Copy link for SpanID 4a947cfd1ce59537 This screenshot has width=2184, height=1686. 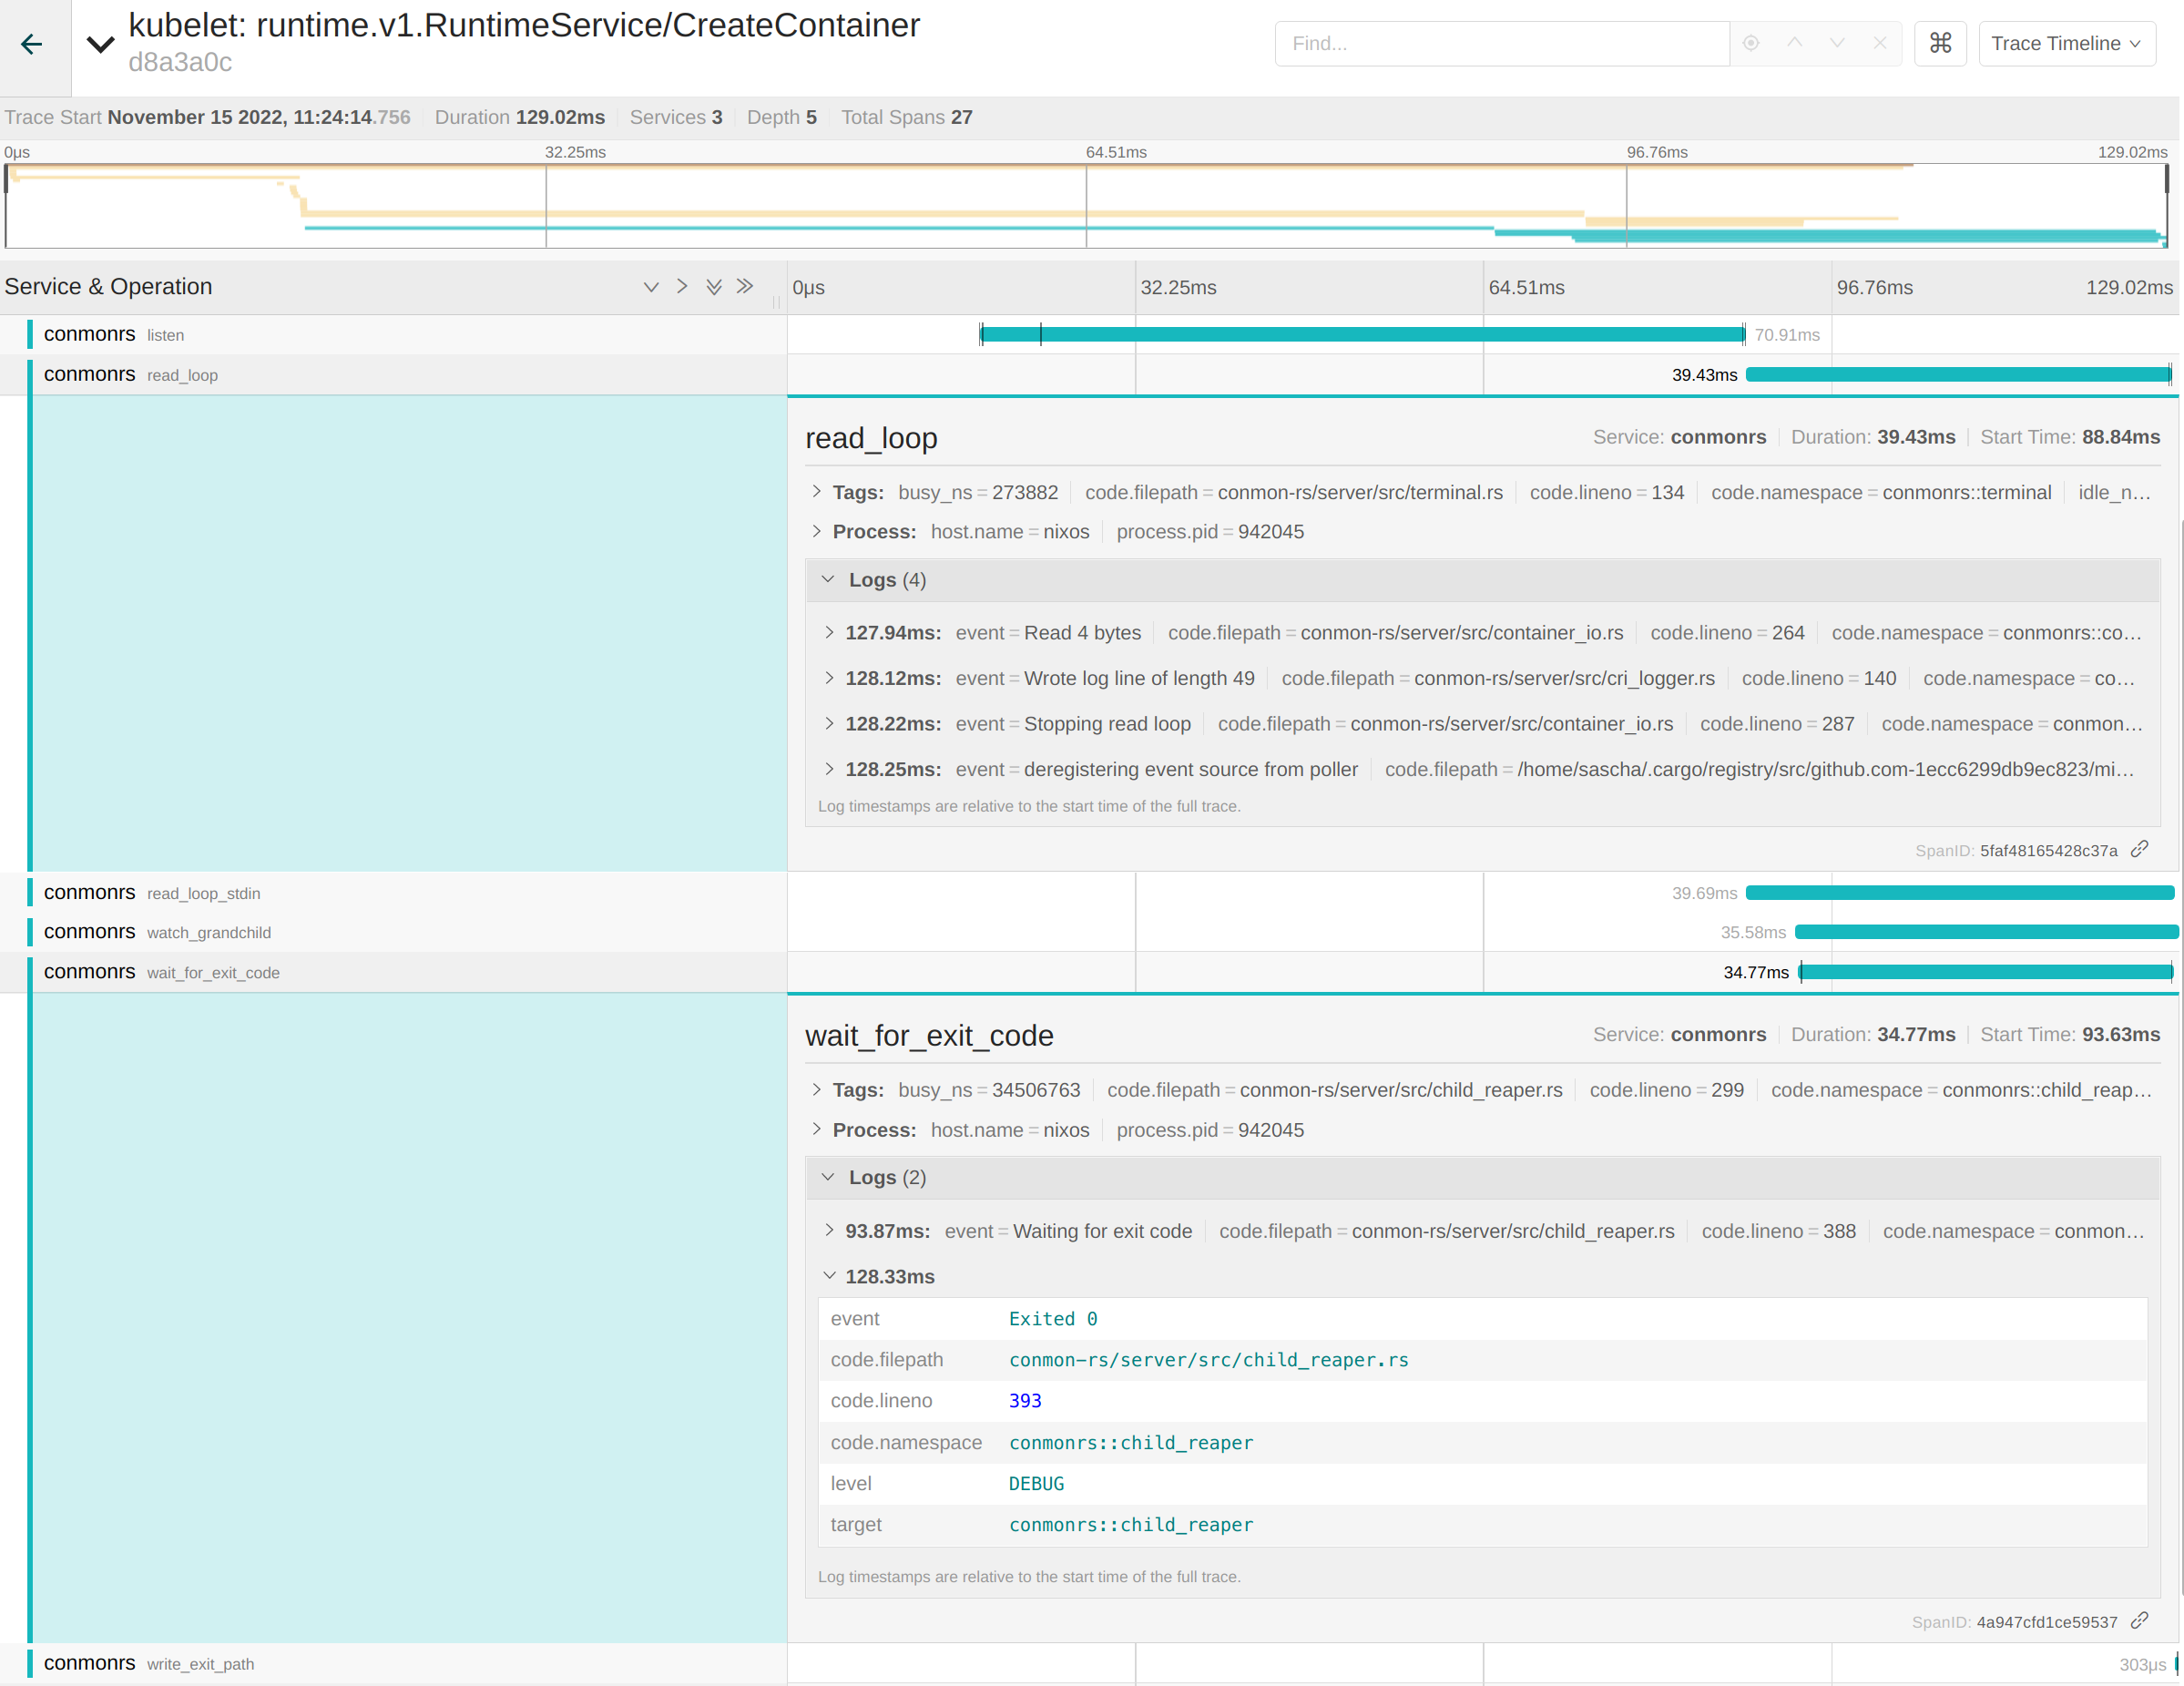(x=2140, y=1621)
